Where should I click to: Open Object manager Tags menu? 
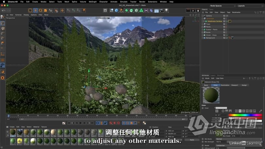click(228, 12)
